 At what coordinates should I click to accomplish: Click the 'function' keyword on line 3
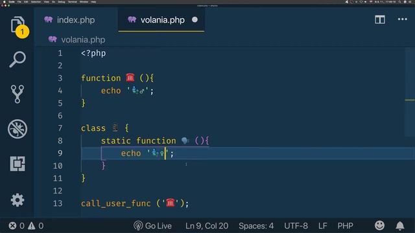point(101,78)
